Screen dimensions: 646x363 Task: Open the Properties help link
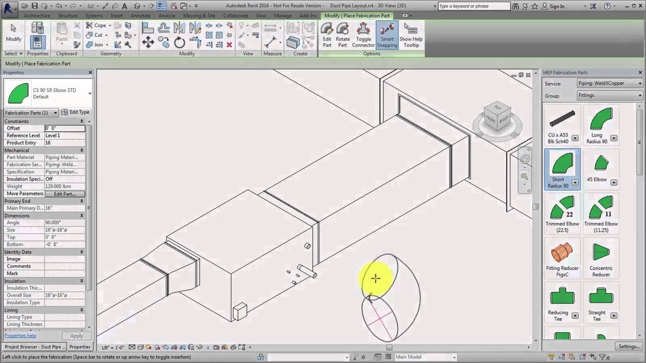click(x=20, y=336)
